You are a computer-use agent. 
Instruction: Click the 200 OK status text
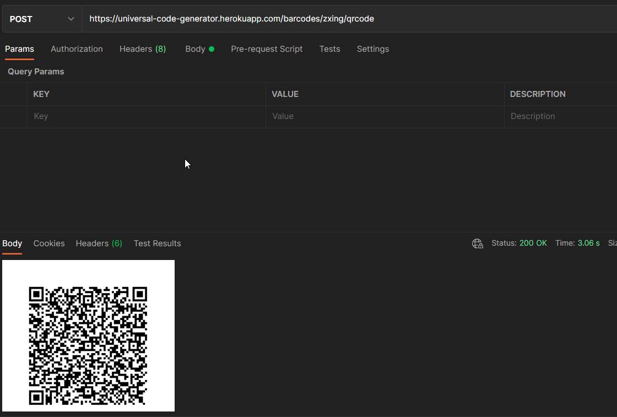(x=533, y=243)
